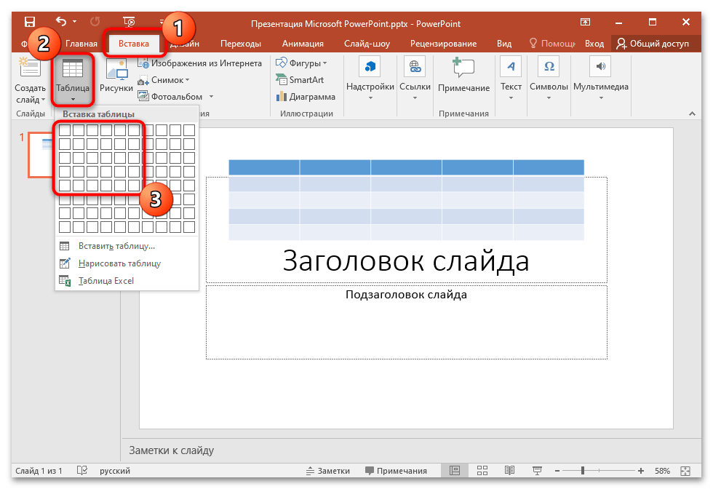The image size is (713, 489).
Task: Click the zoom slider handle
Action: pyautogui.click(x=583, y=471)
